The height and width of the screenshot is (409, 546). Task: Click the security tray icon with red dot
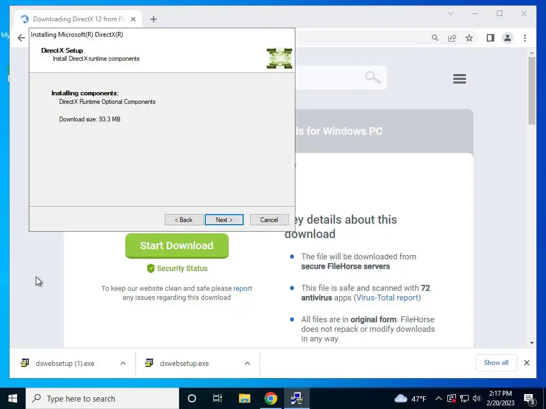pos(451,398)
